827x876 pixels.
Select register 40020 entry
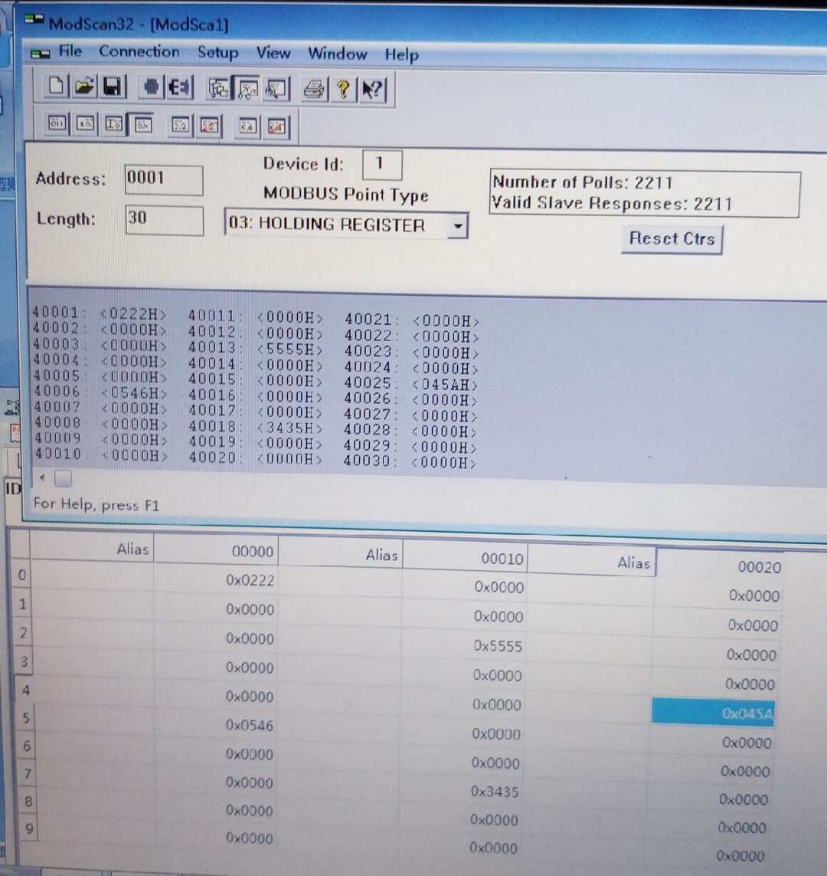pyautogui.click(x=256, y=458)
